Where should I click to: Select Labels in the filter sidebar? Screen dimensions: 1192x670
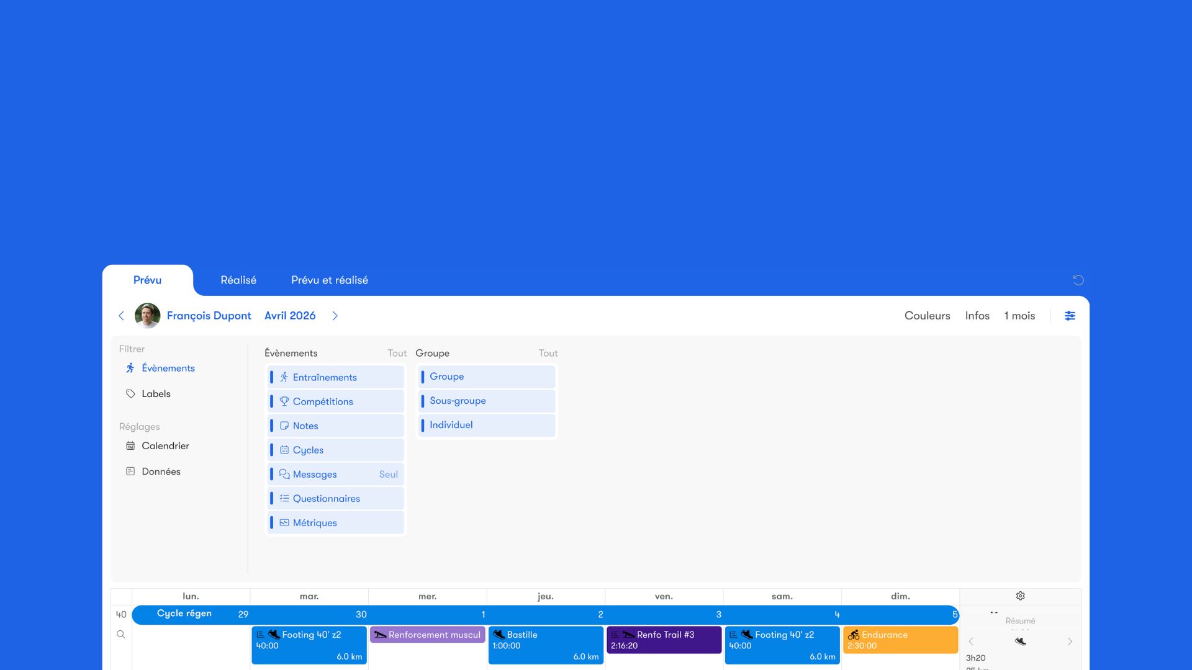click(156, 394)
